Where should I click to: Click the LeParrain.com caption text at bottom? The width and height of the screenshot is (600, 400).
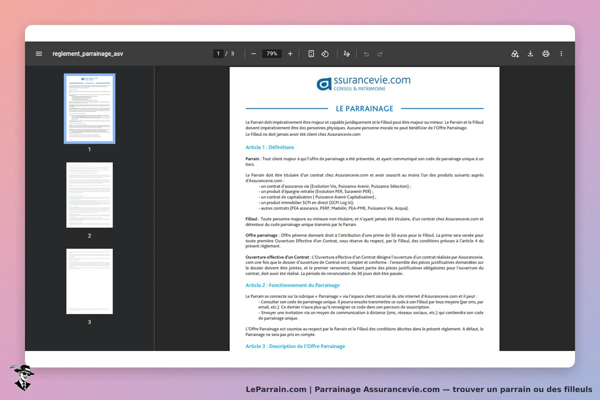[419, 389]
